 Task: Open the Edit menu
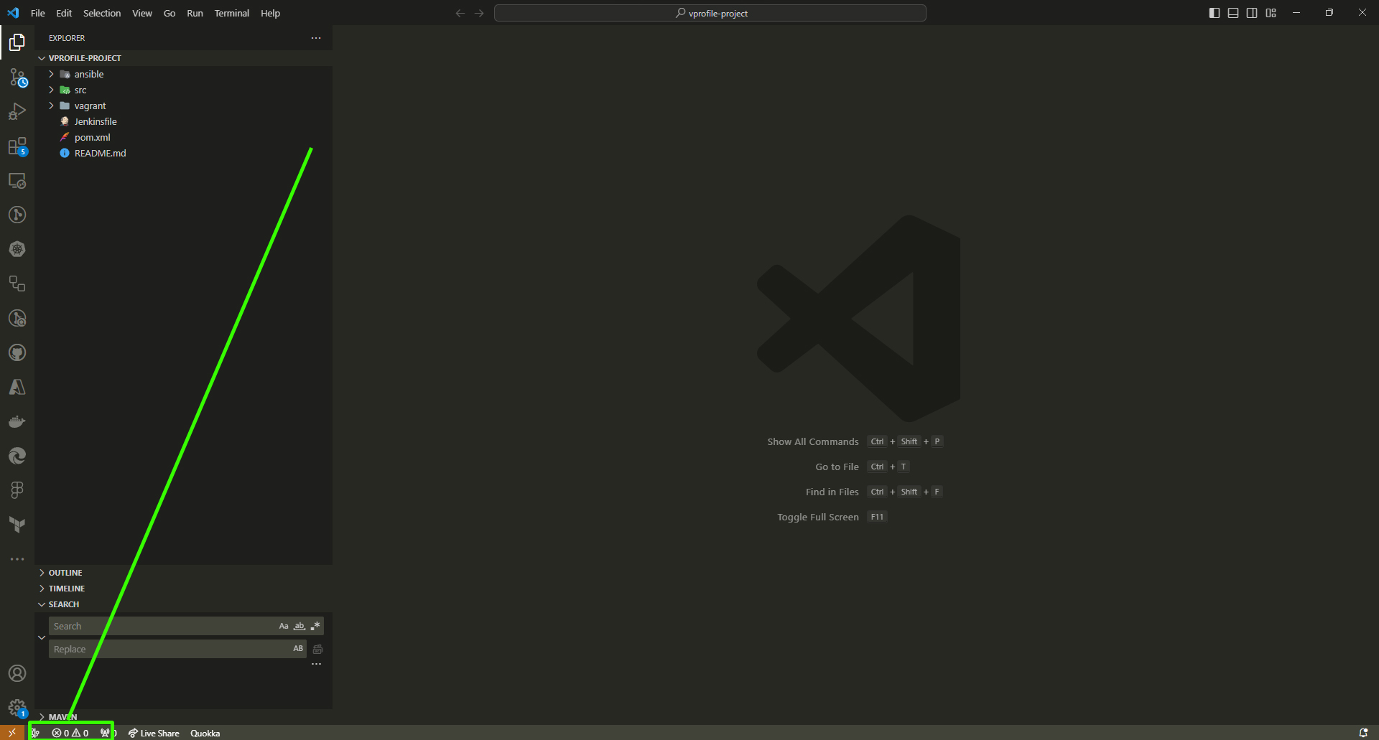[x=64, y=13]
